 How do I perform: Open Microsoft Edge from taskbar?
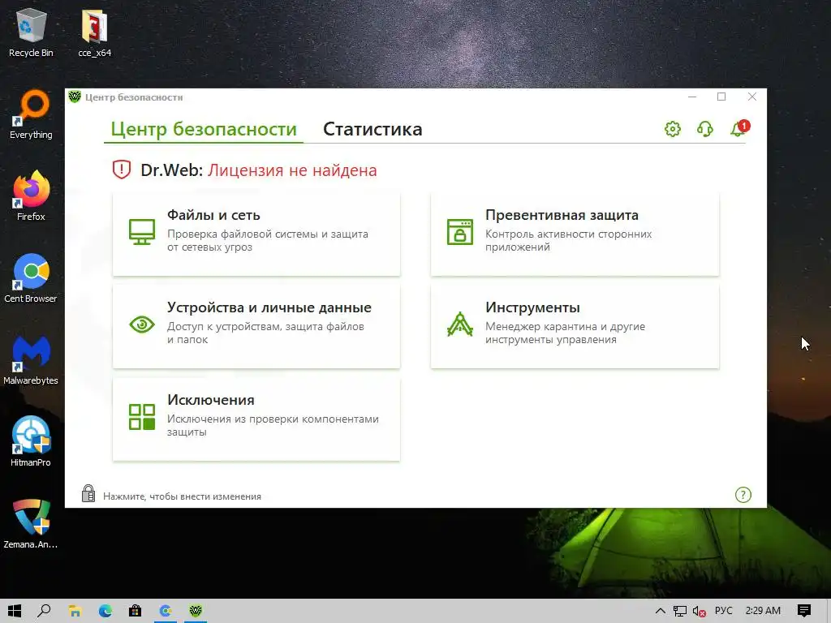[x=105, y=611]
